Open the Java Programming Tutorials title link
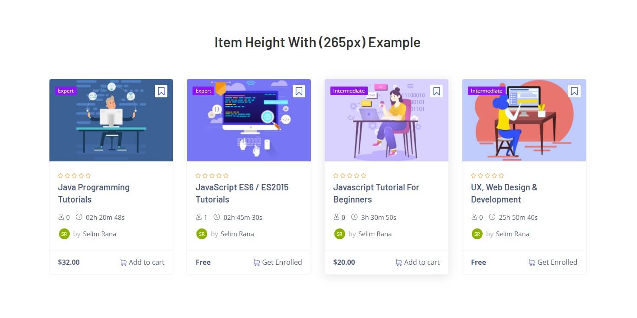This screenshot has width=637, height=318. (94, 193)
